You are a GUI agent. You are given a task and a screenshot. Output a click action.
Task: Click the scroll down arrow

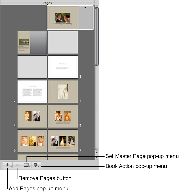pyautogui.click(x=97, y=157)
